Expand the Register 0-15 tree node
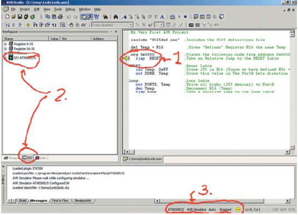 click(x=5, y=44)
